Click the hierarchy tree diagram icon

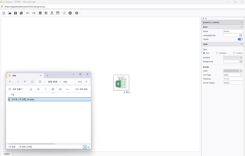pos(52,13)
